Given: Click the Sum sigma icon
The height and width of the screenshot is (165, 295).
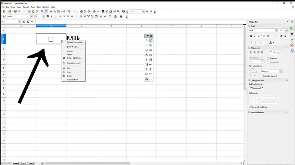Looking at the screenshot, I should tap(28, 22).
